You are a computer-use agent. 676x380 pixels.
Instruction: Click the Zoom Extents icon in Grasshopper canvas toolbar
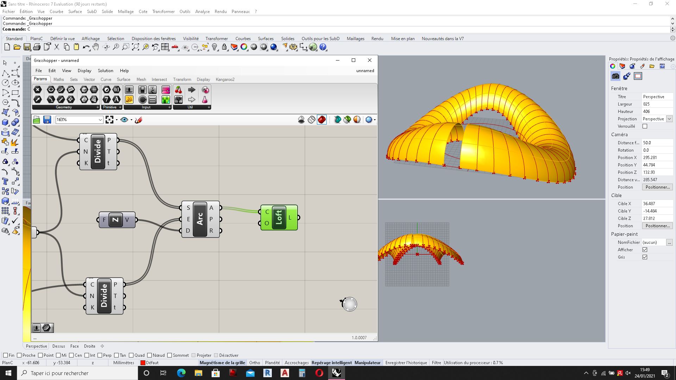point(109,120)
